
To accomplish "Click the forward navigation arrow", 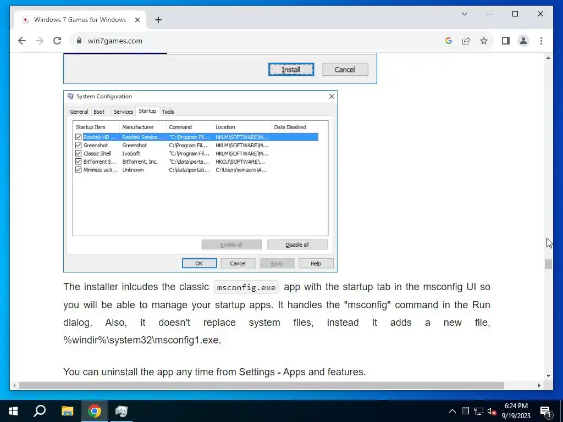I will [40, 41].
